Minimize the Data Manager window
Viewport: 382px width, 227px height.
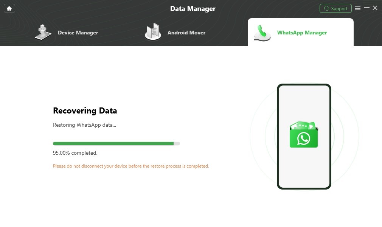[366, 8]
